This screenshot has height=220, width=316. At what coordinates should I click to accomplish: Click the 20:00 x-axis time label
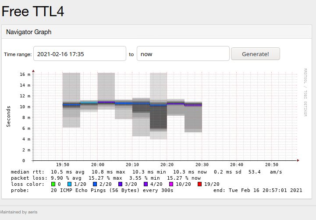tap(98, 165)
